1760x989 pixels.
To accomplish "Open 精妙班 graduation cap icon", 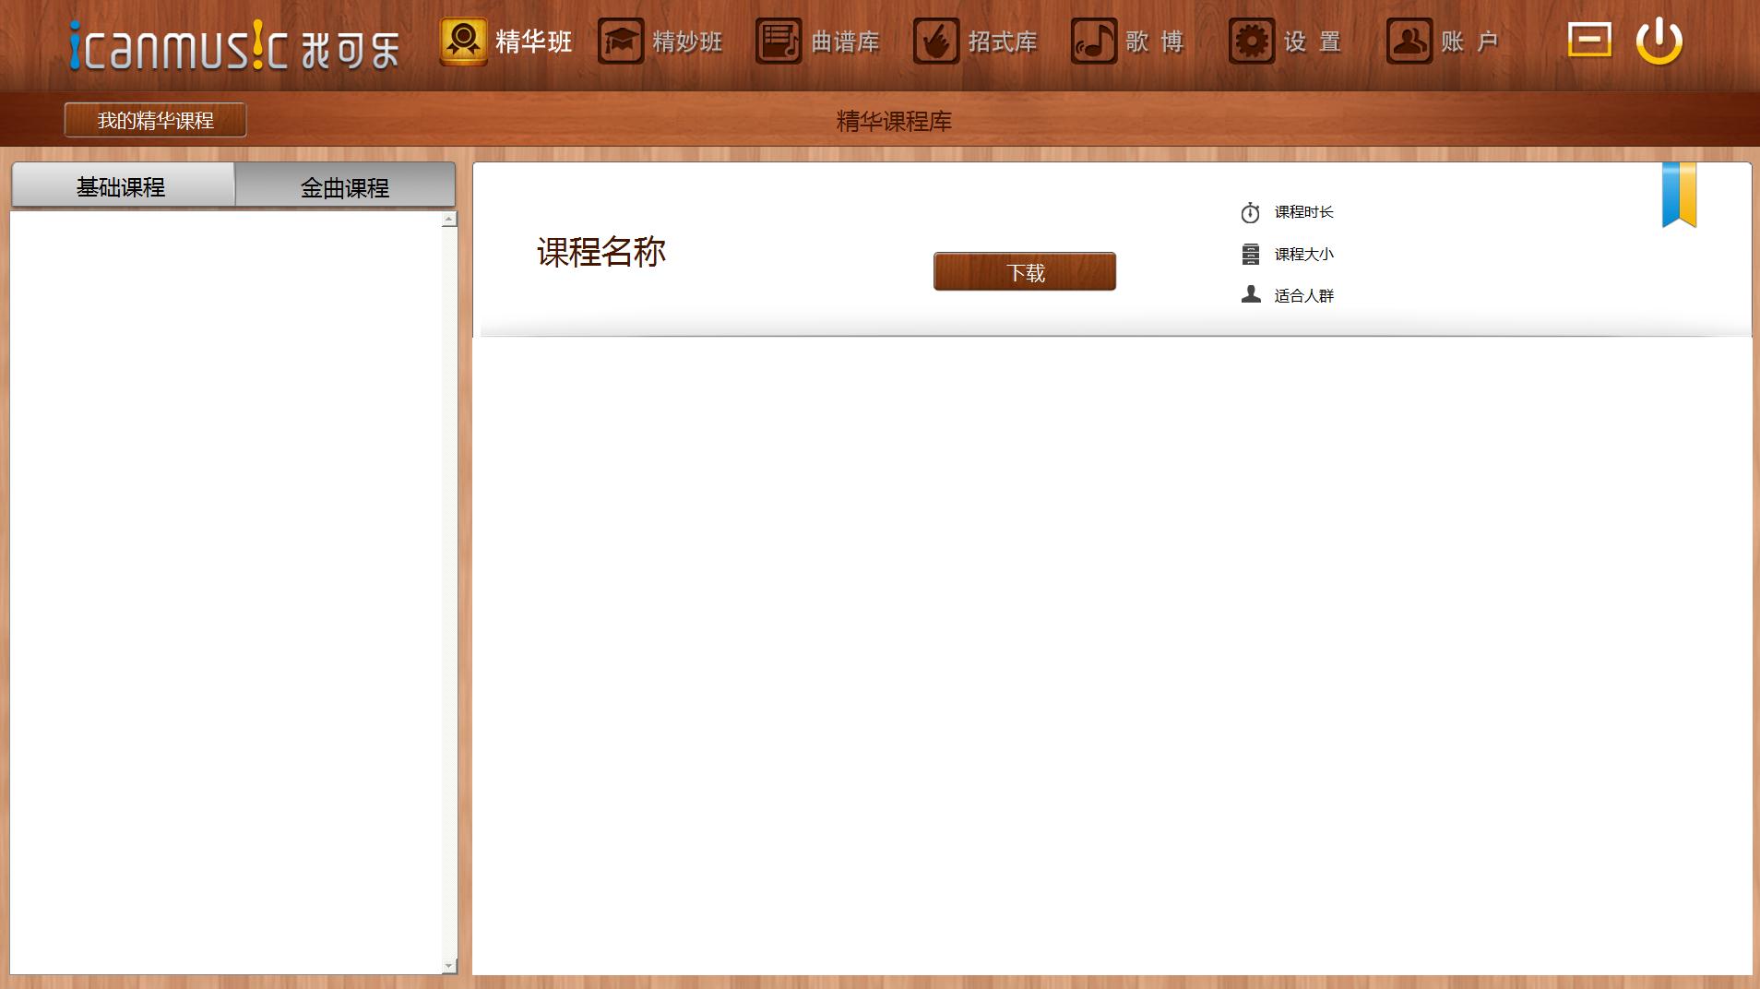I will coord(621,42).
